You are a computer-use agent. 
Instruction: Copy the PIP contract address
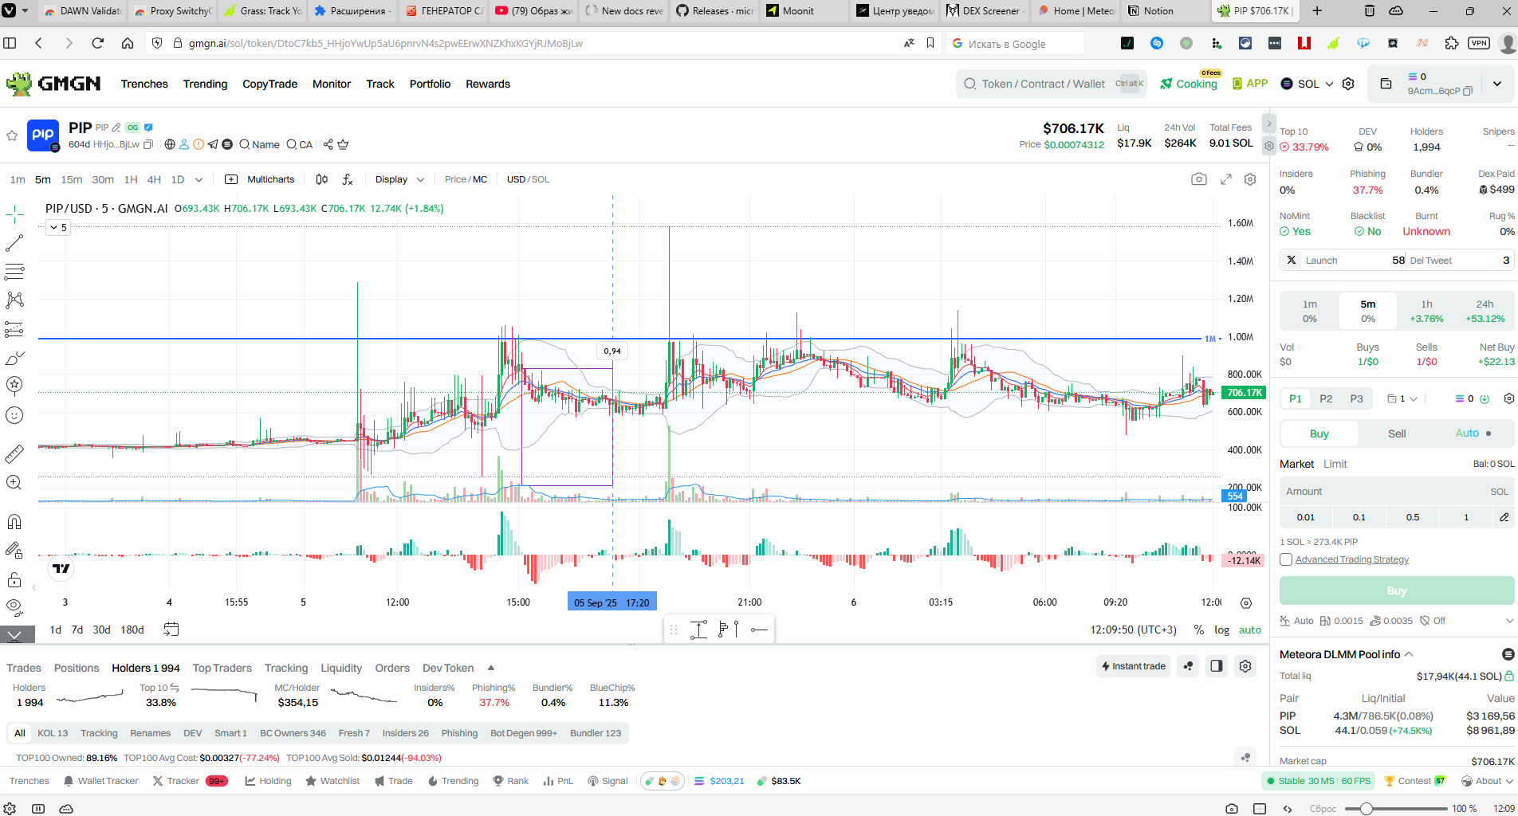click(147, 144)
